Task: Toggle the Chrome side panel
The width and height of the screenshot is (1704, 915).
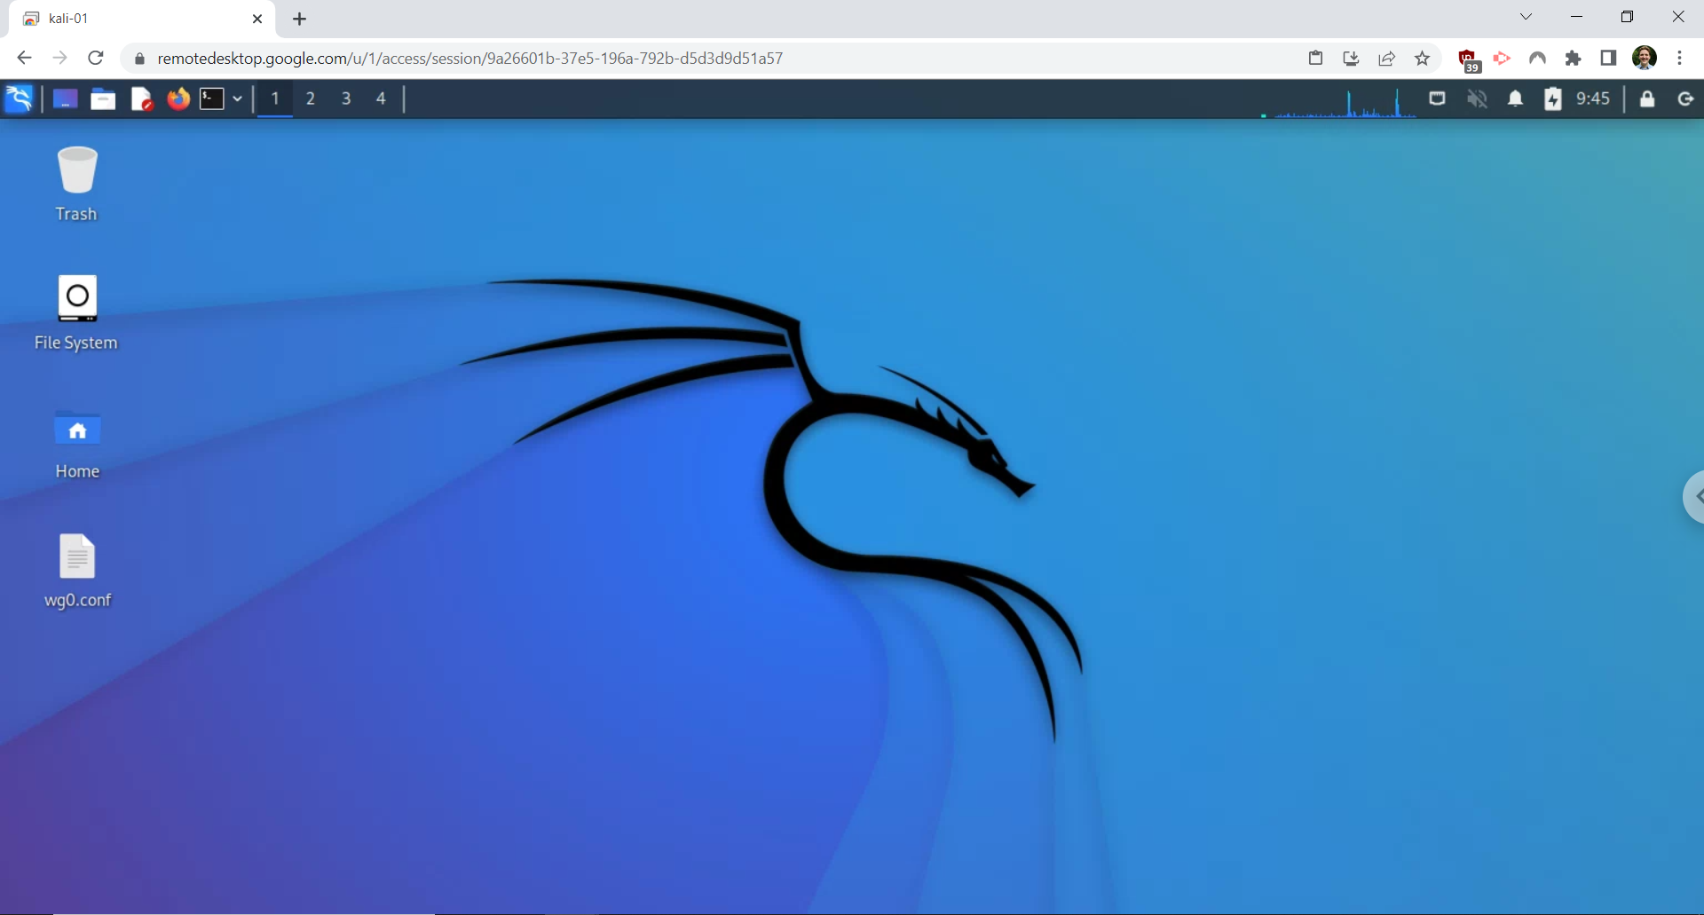Action: click(1608, 58)
